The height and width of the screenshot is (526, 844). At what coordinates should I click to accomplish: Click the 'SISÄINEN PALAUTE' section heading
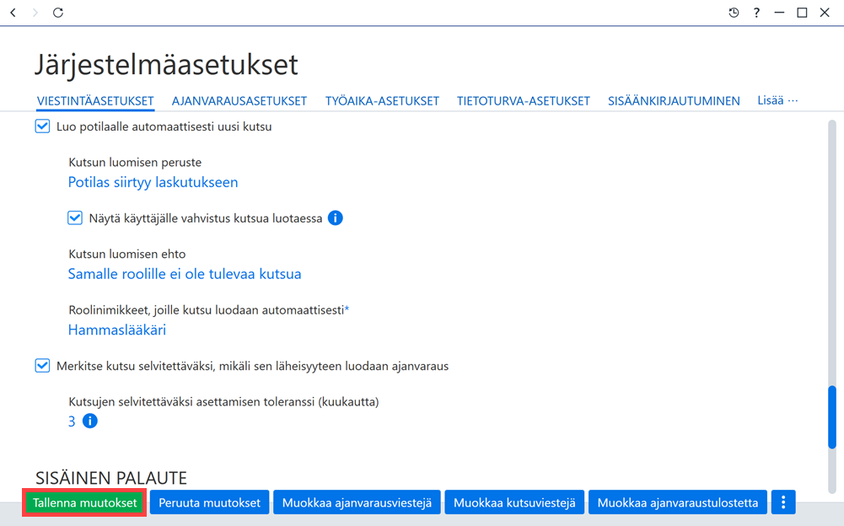pyautogui.click(x=111, y=478)
